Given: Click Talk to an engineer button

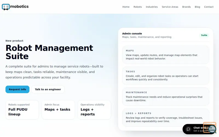Looking at the screenshot, I should [48, 89].
